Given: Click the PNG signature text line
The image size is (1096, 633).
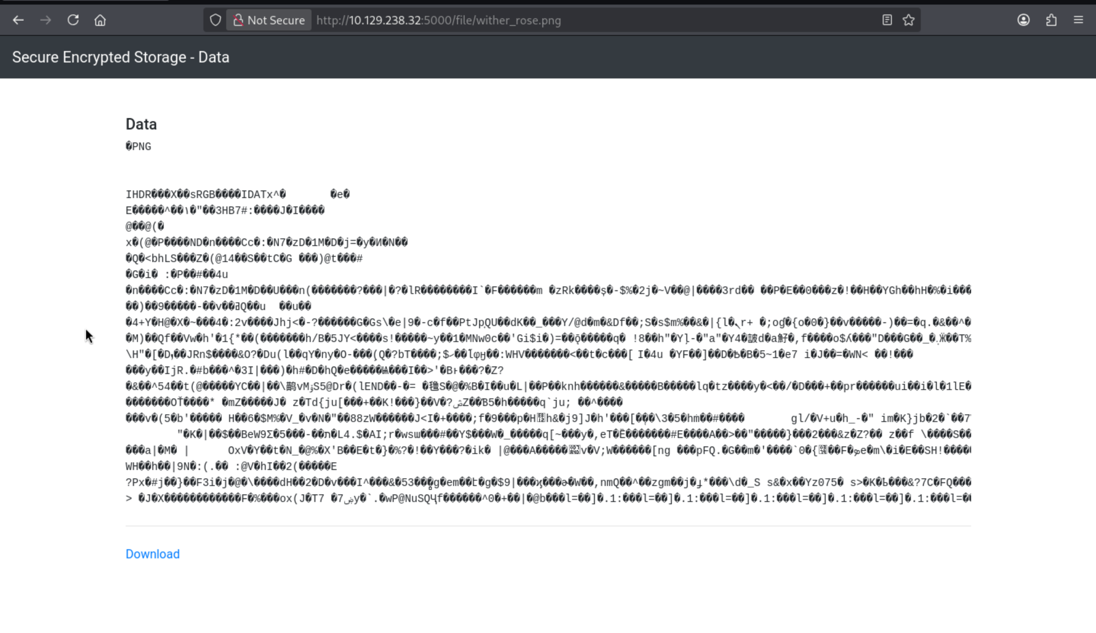Looking at the screenshot, I should [x=138, y=147].
